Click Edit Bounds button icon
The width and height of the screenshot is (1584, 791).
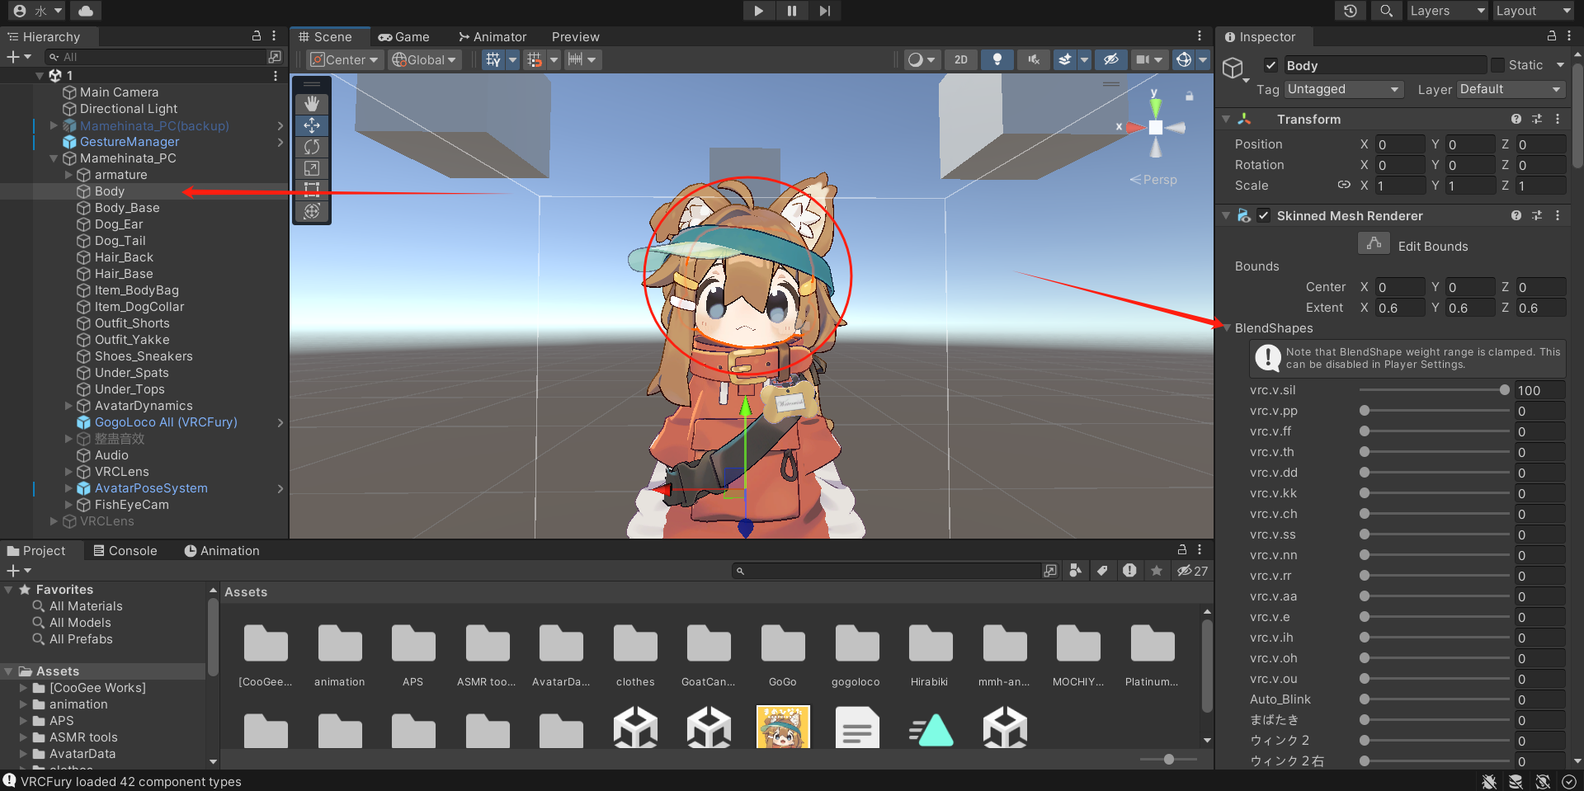[1374, 244]
